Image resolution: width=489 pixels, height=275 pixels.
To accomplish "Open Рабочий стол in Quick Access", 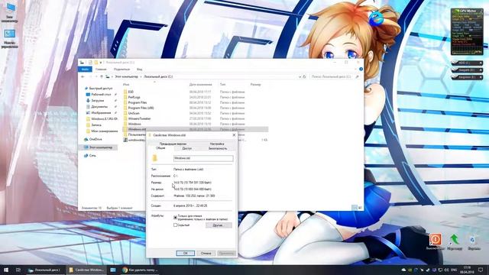I will (x=101, y=94).
